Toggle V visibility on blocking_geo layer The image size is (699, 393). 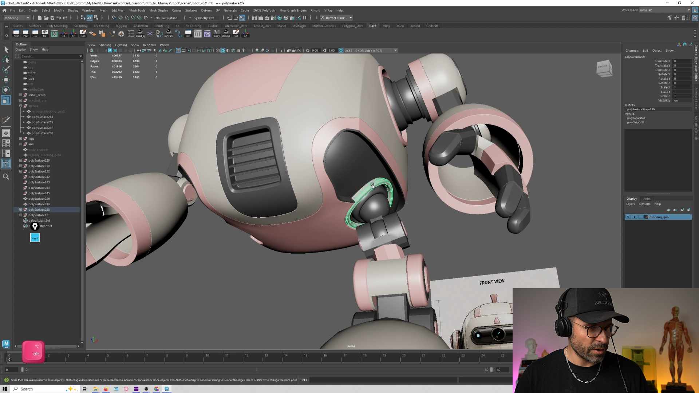(x=628, y=217)
